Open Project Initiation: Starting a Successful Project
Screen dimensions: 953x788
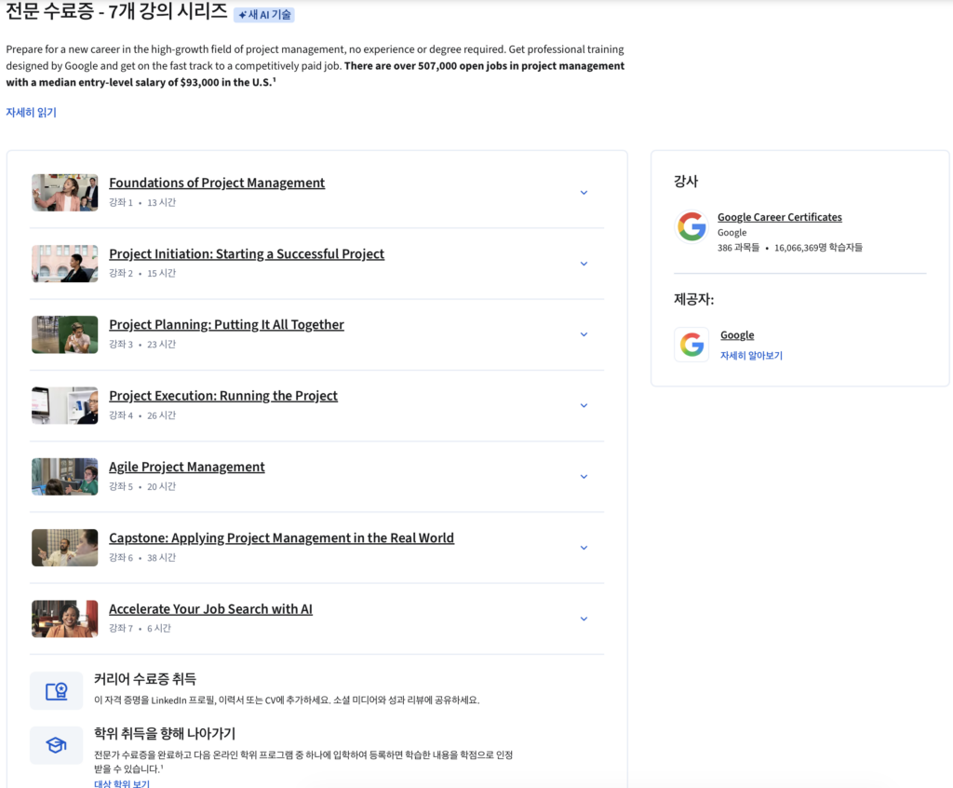point(246,253)
